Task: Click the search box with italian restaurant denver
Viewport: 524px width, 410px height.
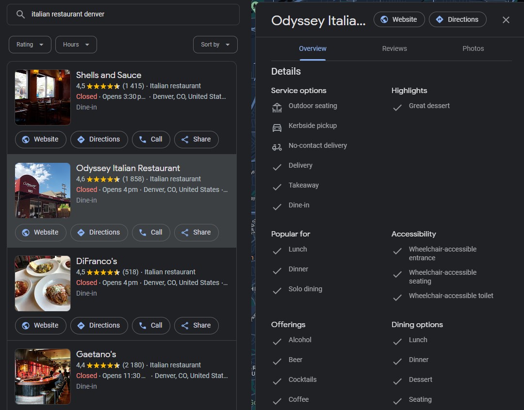Action: 123,15
